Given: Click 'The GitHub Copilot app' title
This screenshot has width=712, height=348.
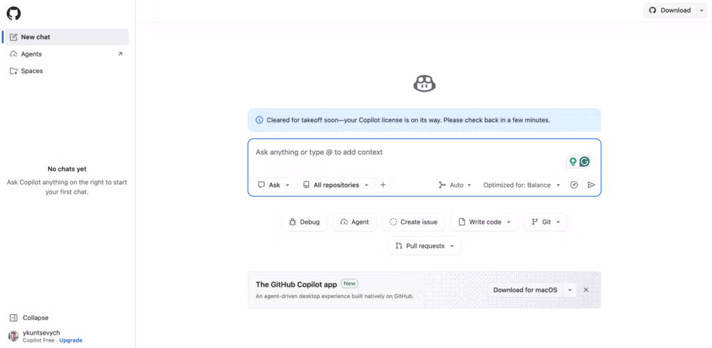Looking at the screenshot, I should [x=296, y=285].
